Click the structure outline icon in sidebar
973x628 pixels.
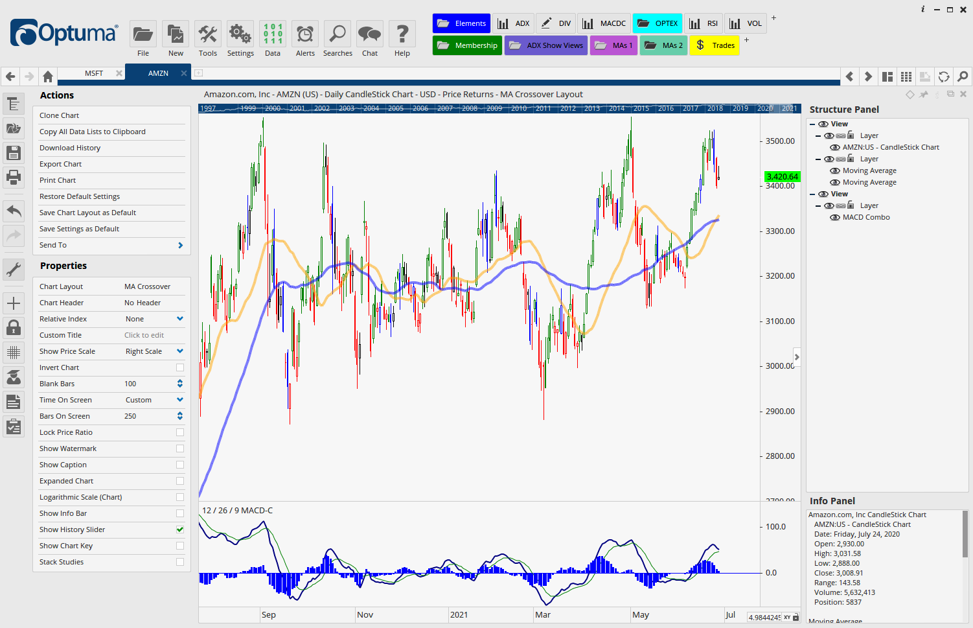[14, 104]
